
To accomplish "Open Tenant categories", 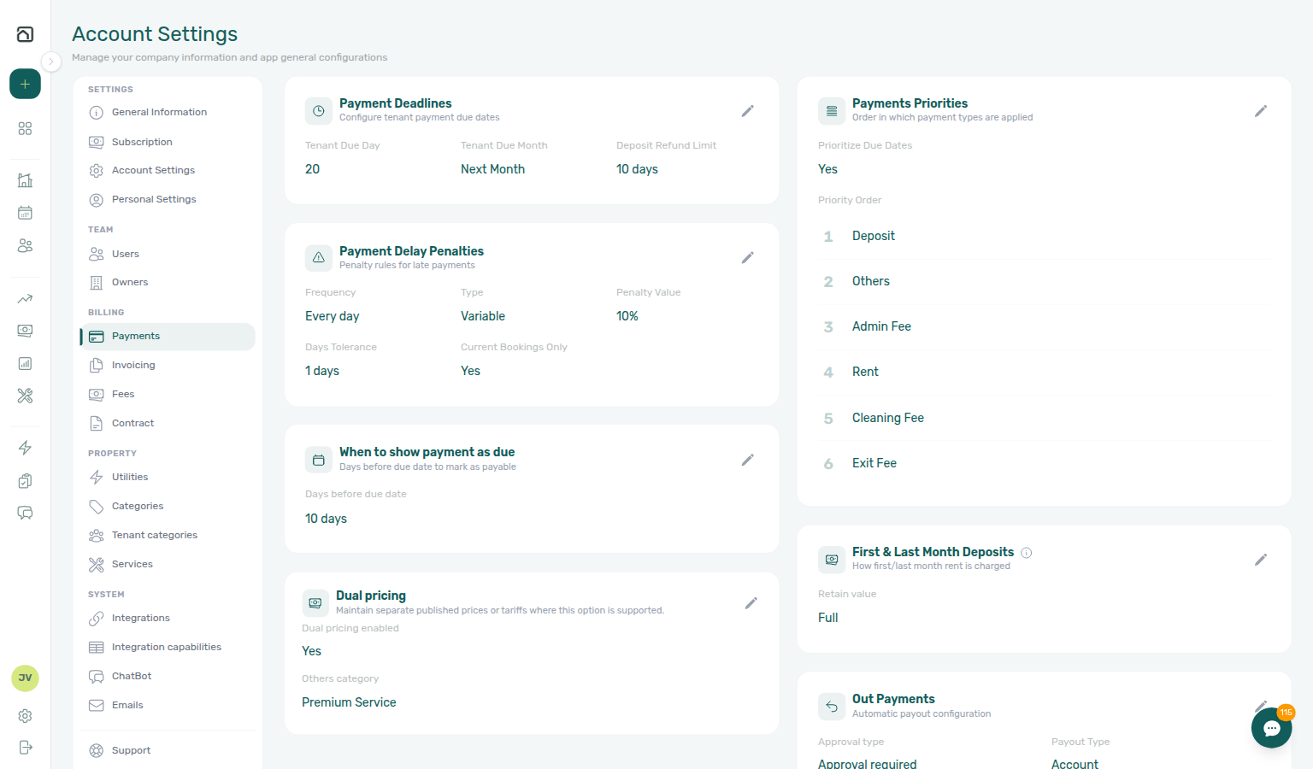I will tap(168, 535).
